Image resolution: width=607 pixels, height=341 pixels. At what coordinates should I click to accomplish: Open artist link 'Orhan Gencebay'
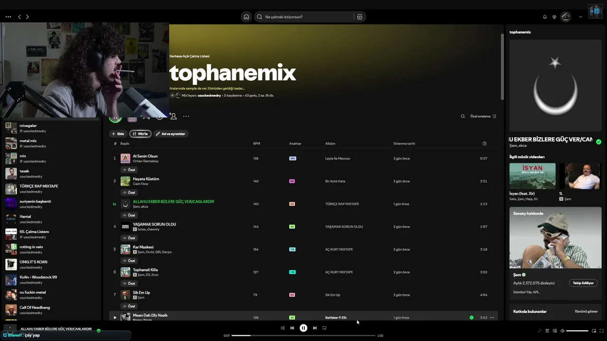pyautogui.click(x=146, y=161)
